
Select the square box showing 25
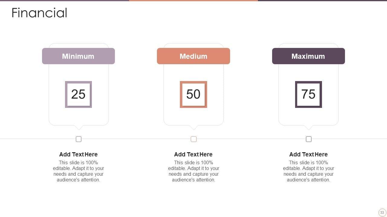pyautogui.click(x=78, y=94)
